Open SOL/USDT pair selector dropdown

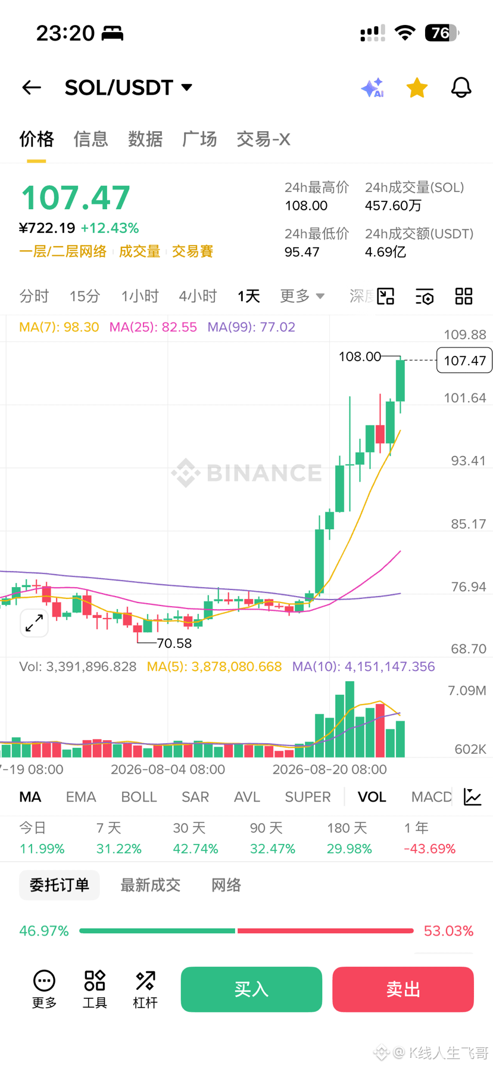[x=129, y=88]
